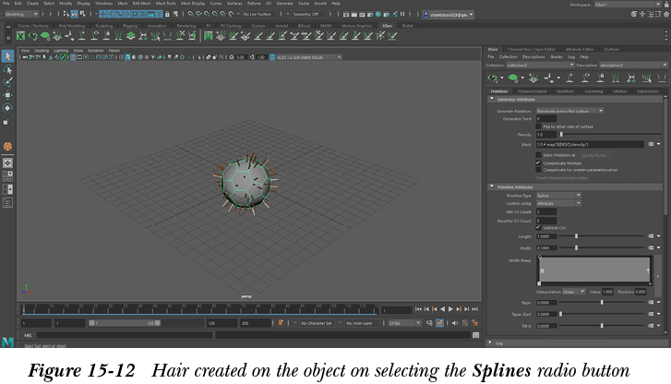Click the Maya logo icon at bottom left

click(x=7, y=342)
